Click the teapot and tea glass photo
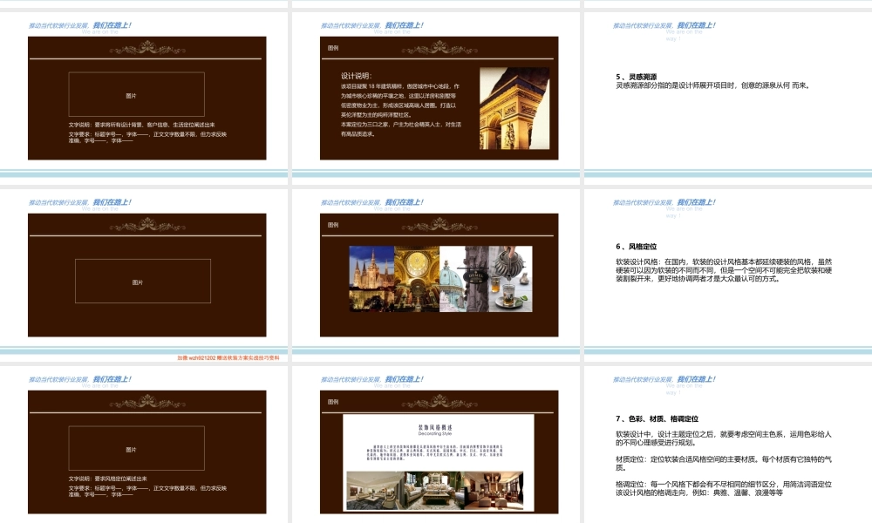Viewport: 872px width, 523px height. point(510,278)
